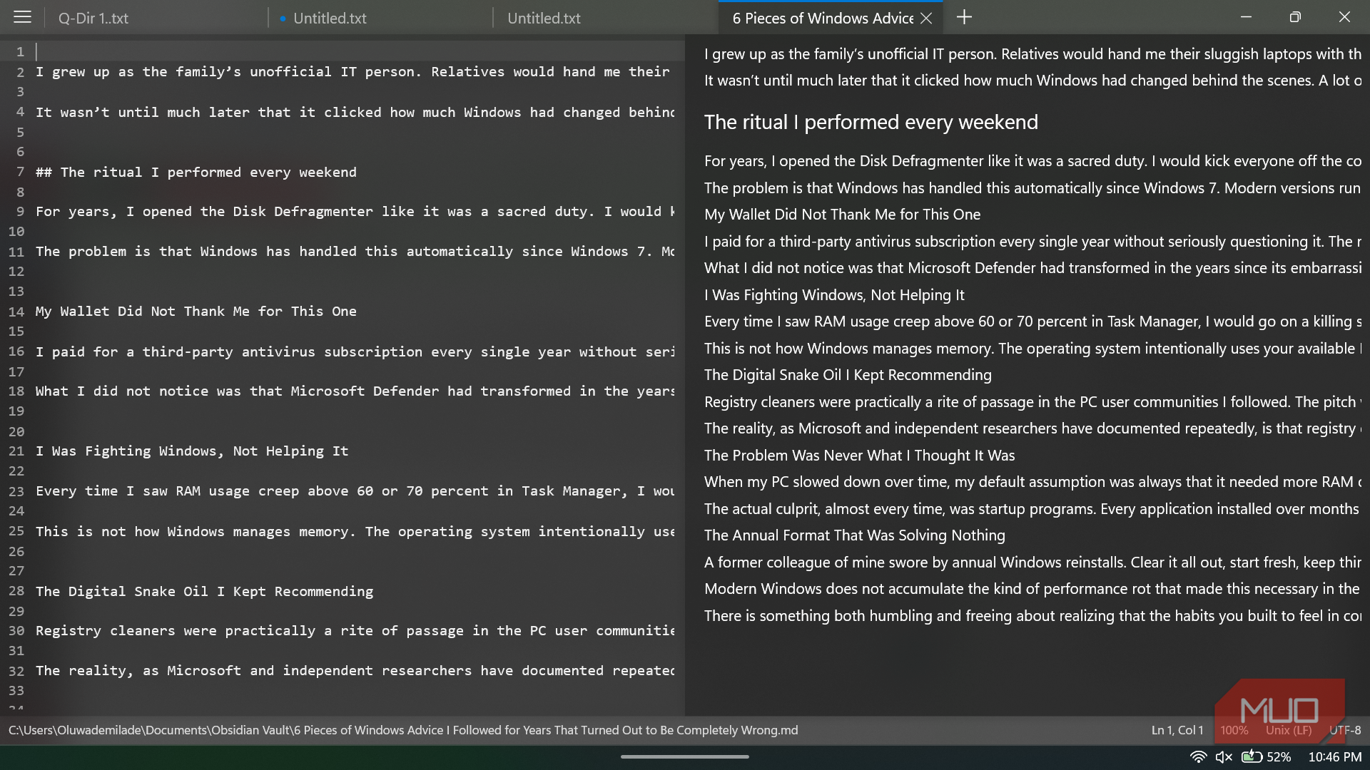Click preview paragraph starting 'The actual culprit, almost every time'

point(1032,509)
